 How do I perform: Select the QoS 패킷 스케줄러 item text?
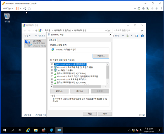pyautogui.click(x=65, y=71)
